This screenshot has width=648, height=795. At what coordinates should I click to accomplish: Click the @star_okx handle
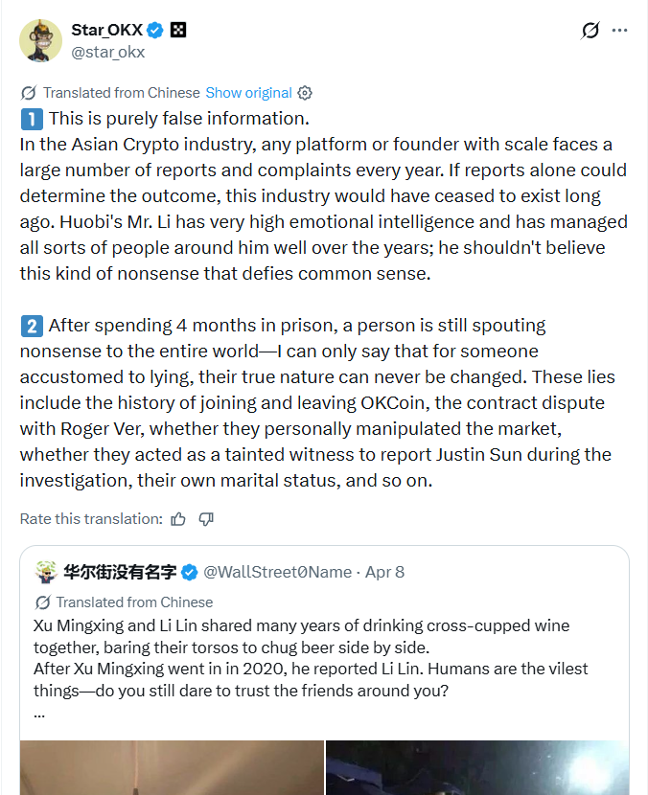tap(107, 52)
